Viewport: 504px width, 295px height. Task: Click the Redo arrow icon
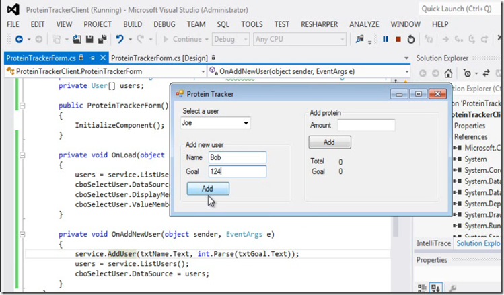point(141,39)
